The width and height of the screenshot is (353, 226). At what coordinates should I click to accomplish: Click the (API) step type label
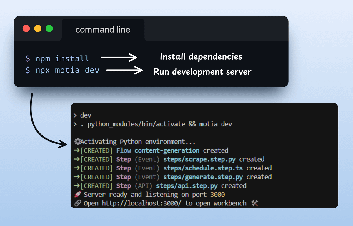tap(144, 186)
